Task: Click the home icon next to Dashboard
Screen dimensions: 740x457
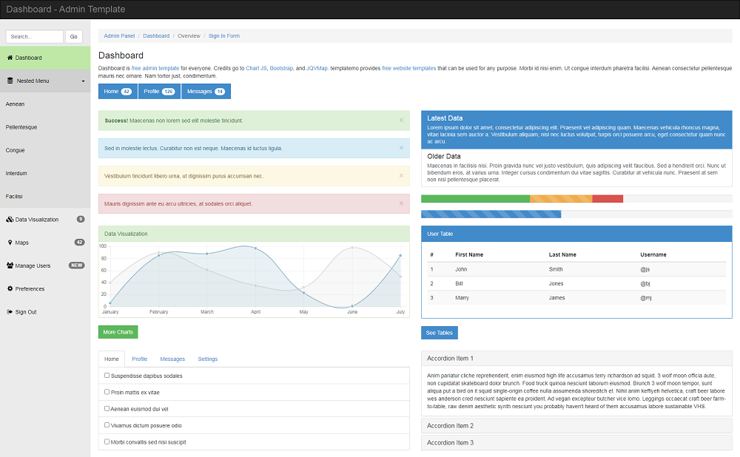Action: coord(10,58)
